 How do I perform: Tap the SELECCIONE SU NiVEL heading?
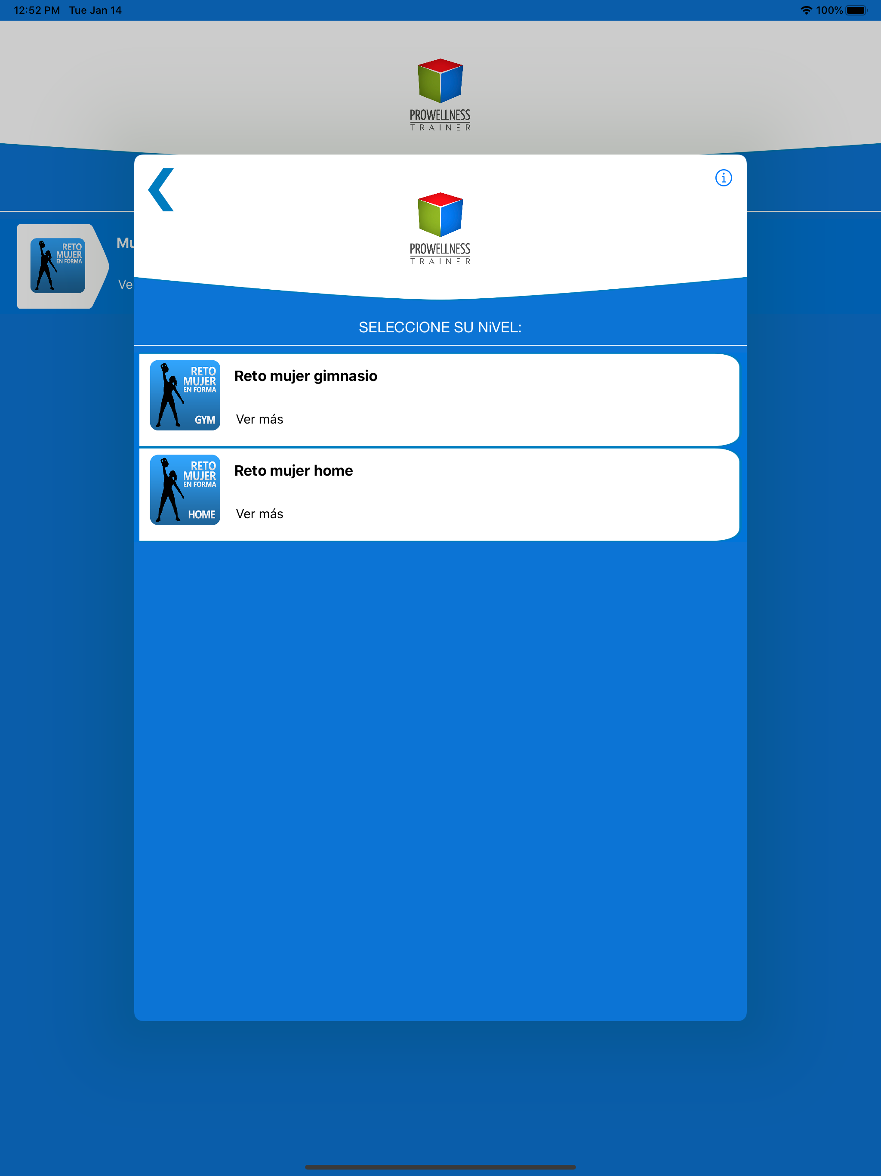[440, 328]
